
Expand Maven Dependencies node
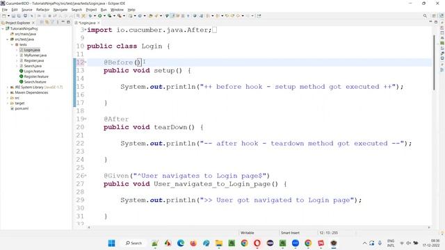(x=8, y=92)
